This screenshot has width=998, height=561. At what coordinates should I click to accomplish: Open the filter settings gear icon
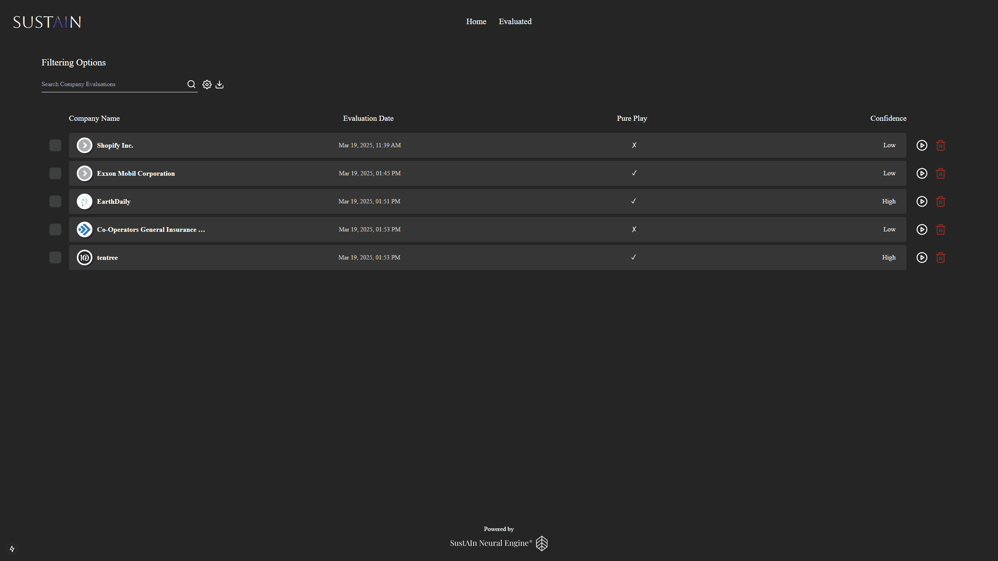[207, 85]
